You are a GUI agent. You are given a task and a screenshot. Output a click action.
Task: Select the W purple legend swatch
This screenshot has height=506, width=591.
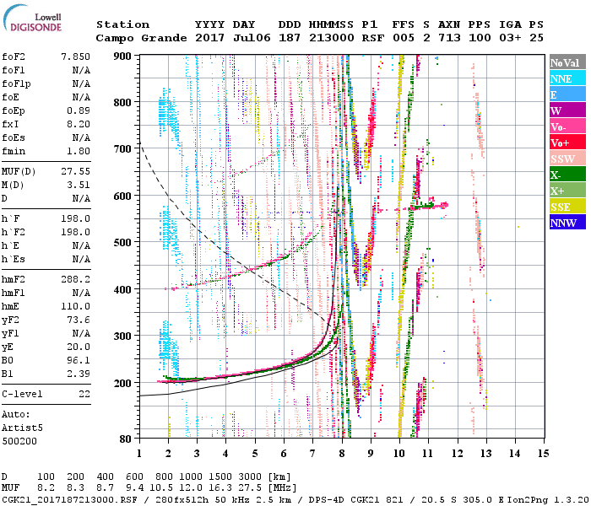tap(567, 110)
